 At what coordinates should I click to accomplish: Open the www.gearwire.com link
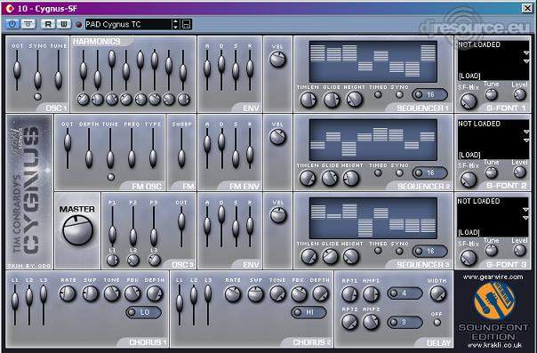tap(493, 277)
